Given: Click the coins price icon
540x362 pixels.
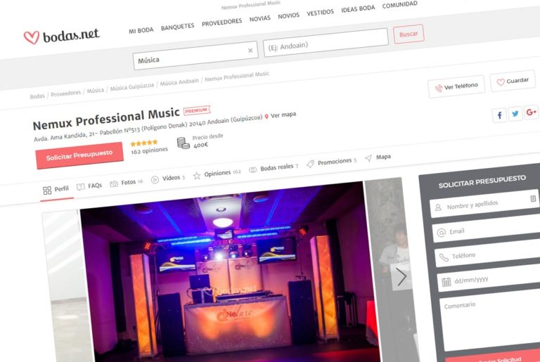Looking at the screenshot, I should (184, 143).
